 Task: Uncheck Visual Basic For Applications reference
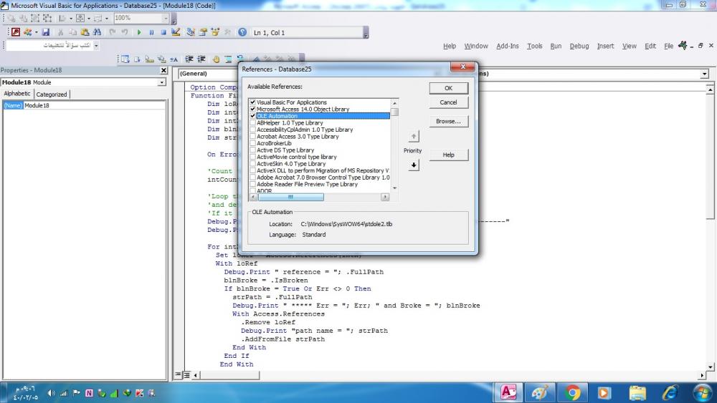coord(253,102)
